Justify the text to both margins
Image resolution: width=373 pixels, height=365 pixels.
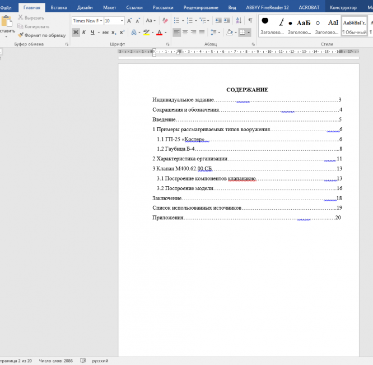[202, 33]
